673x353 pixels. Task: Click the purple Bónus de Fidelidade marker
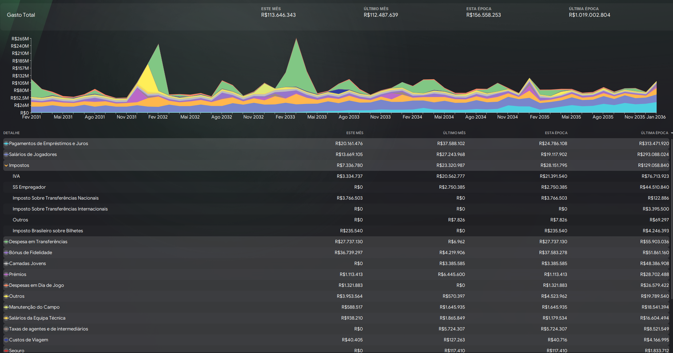[x=6, y=253]
